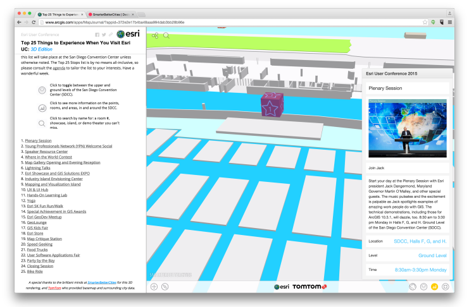Open the Food Trucks link
469x307 pixels.
37,250
